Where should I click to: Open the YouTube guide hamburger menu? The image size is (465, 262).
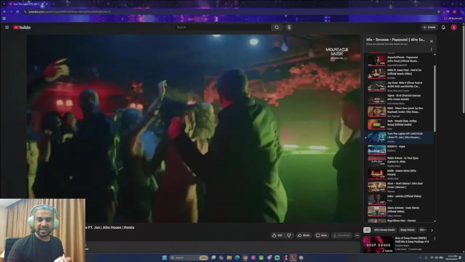click(x=7, y=27)
